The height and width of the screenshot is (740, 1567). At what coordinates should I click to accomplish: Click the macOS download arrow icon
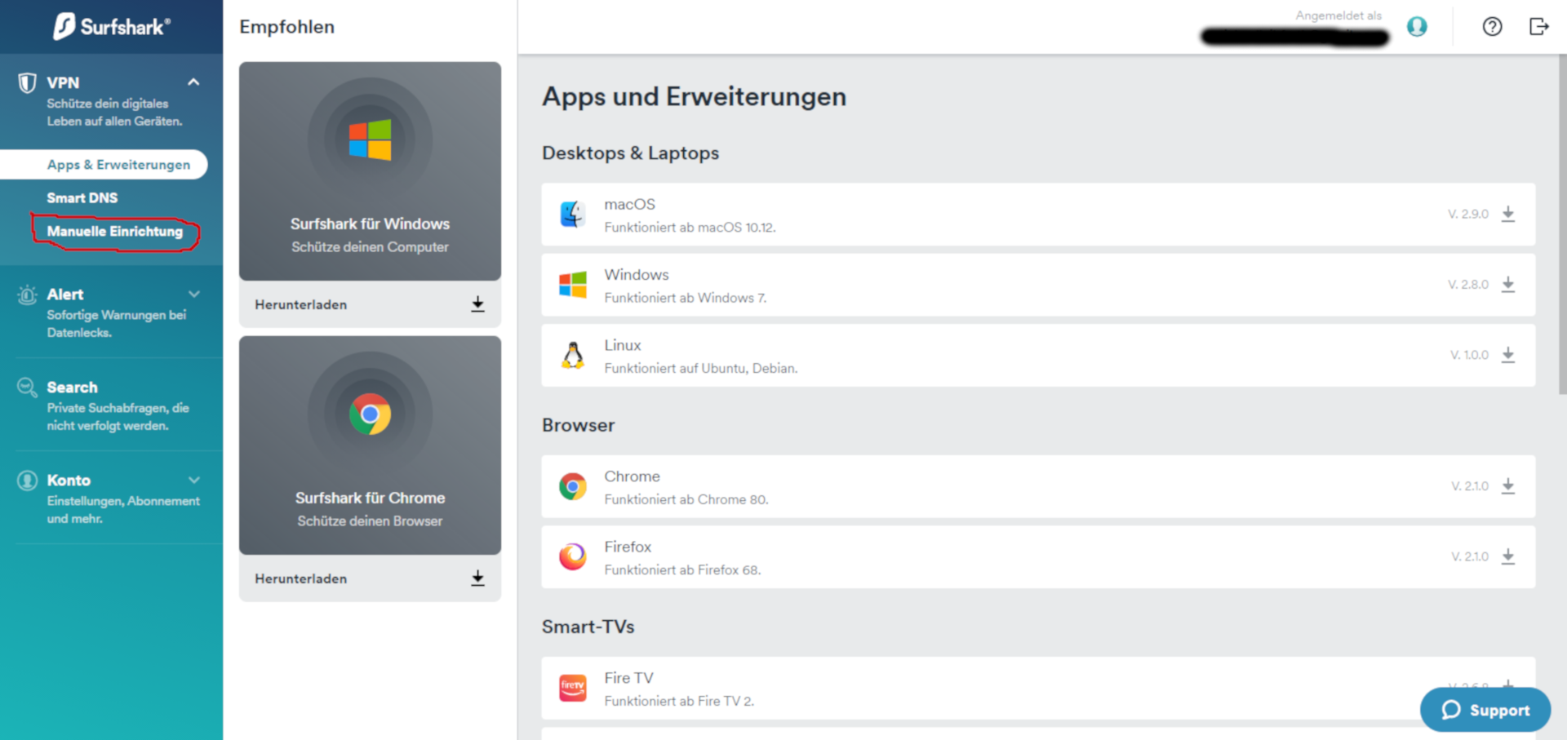coord(1507,214)
